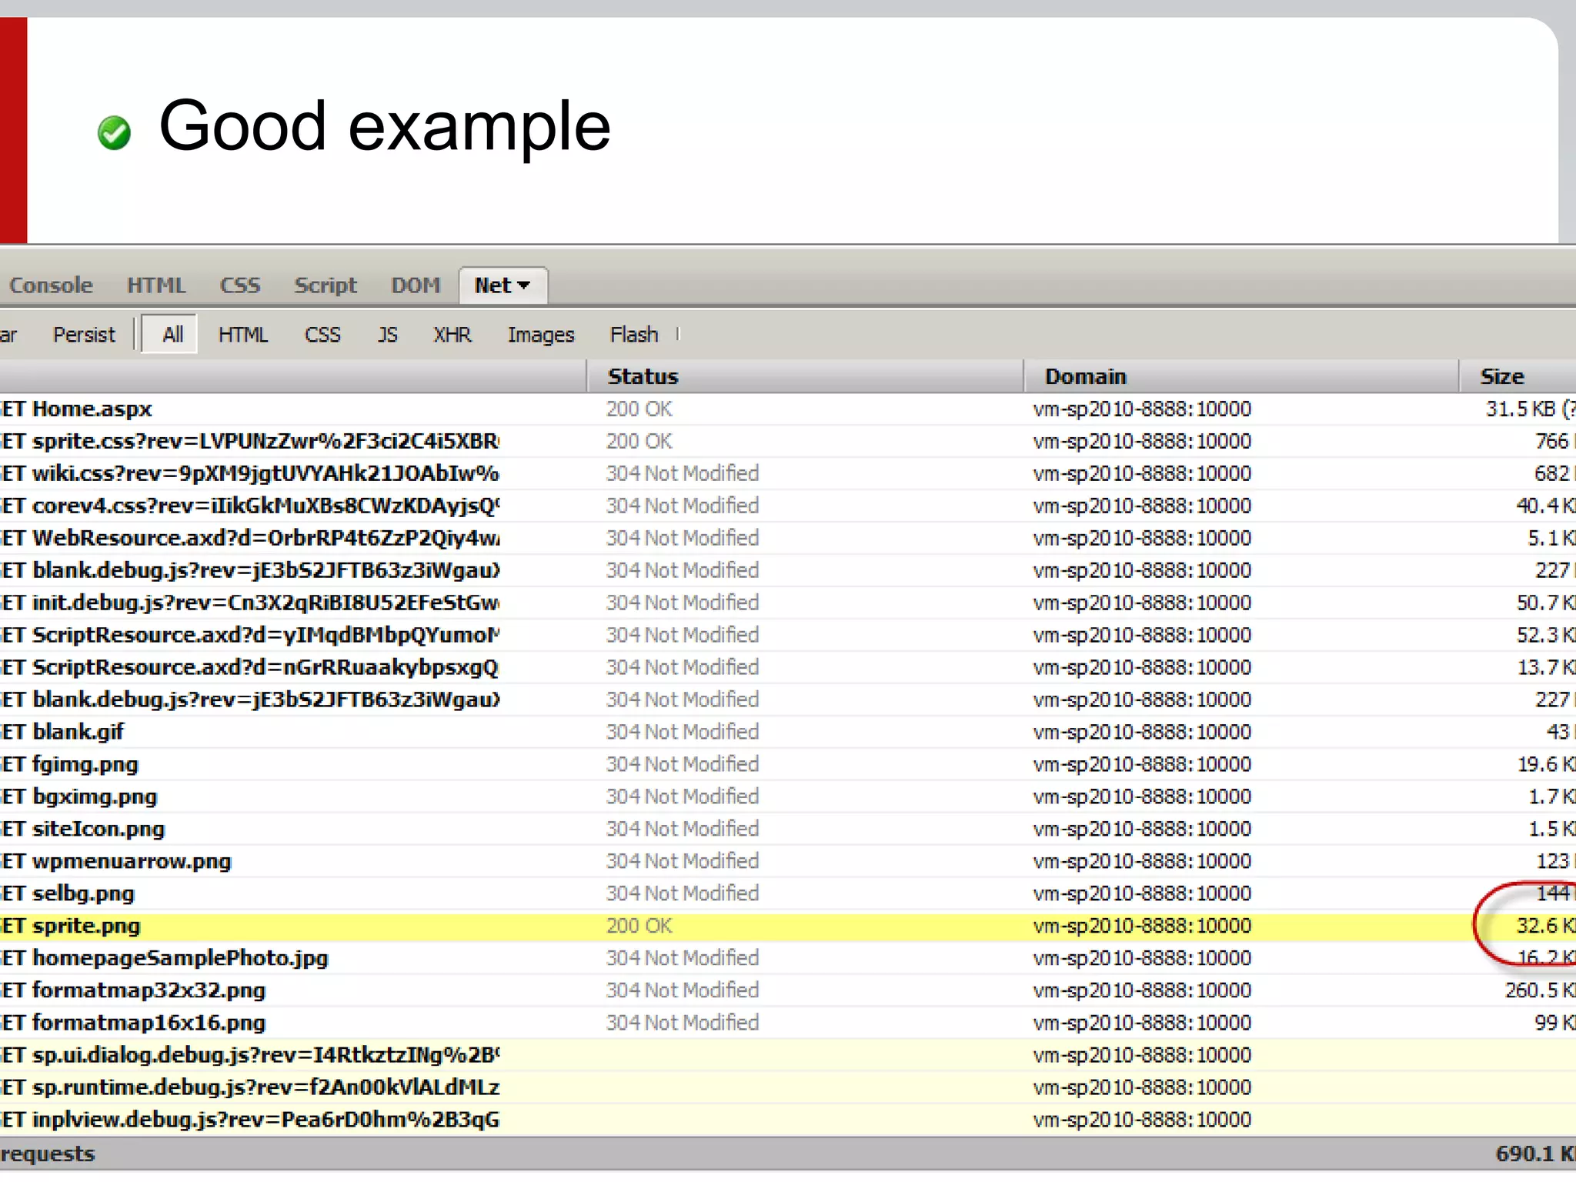The height and width of the screenshot is (1182, 1576).
Task: Open the DOM panel tab
Action: tap(416, 285)
